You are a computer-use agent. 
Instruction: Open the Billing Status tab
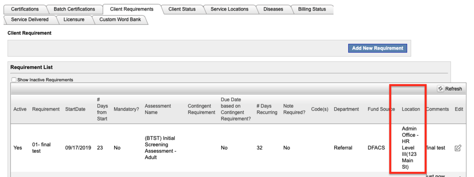click(312, 9)
